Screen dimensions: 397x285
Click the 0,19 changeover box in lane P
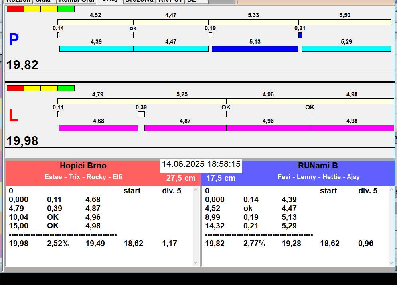210,35
